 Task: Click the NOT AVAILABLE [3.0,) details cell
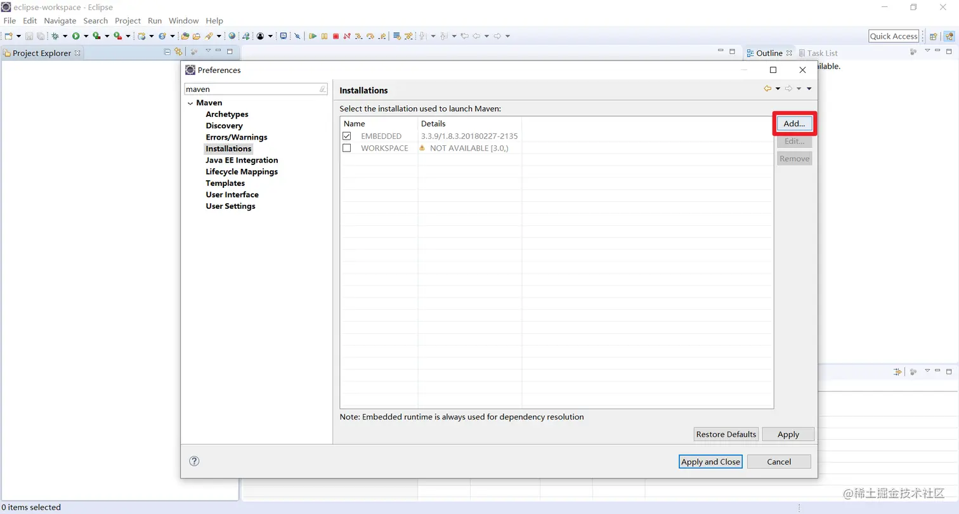469,148
